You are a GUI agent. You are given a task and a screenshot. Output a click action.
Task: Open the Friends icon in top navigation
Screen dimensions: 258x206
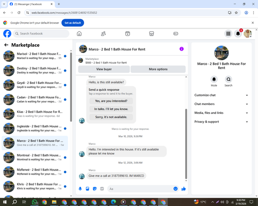103,33
